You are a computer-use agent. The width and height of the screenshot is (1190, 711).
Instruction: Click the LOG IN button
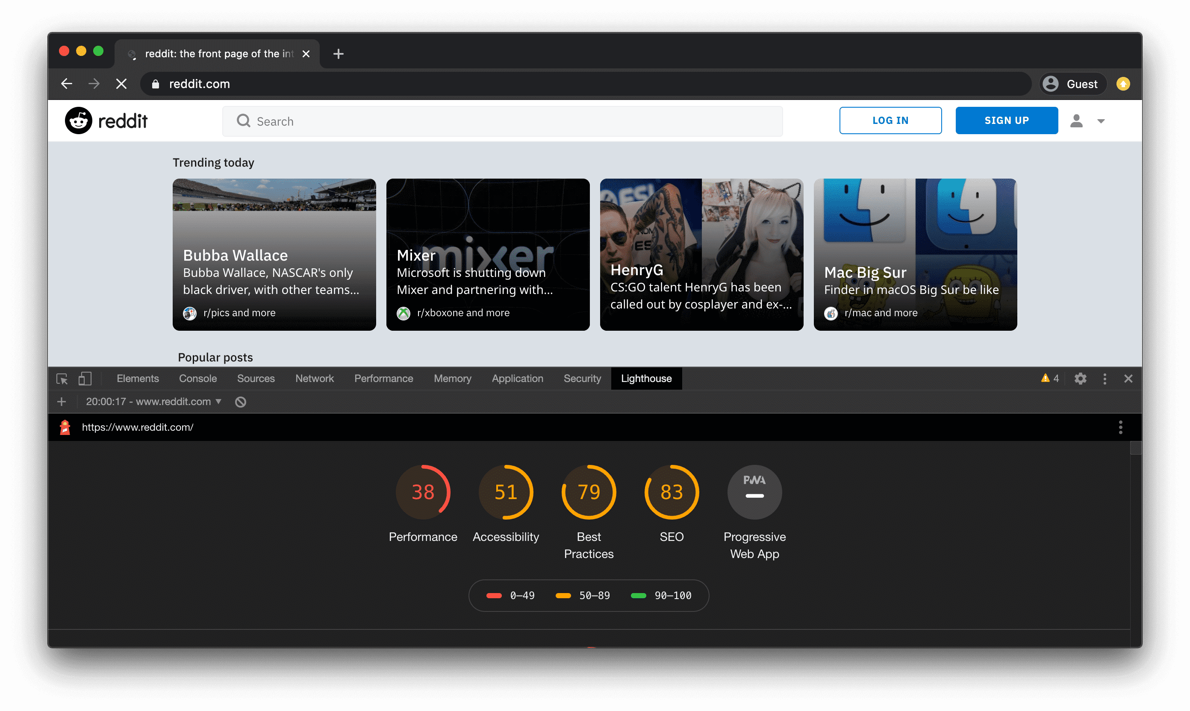[890, 120]
